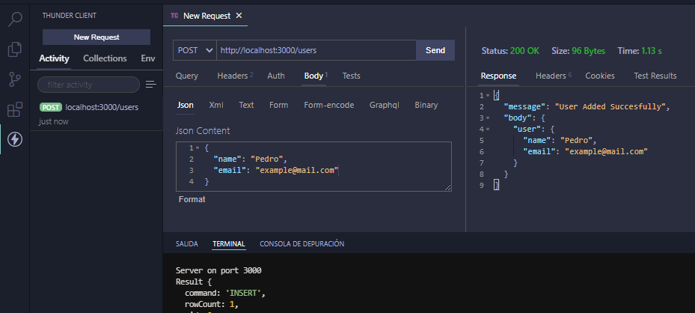
Task: Send the POST request
Action: click(x=435, y=50)
